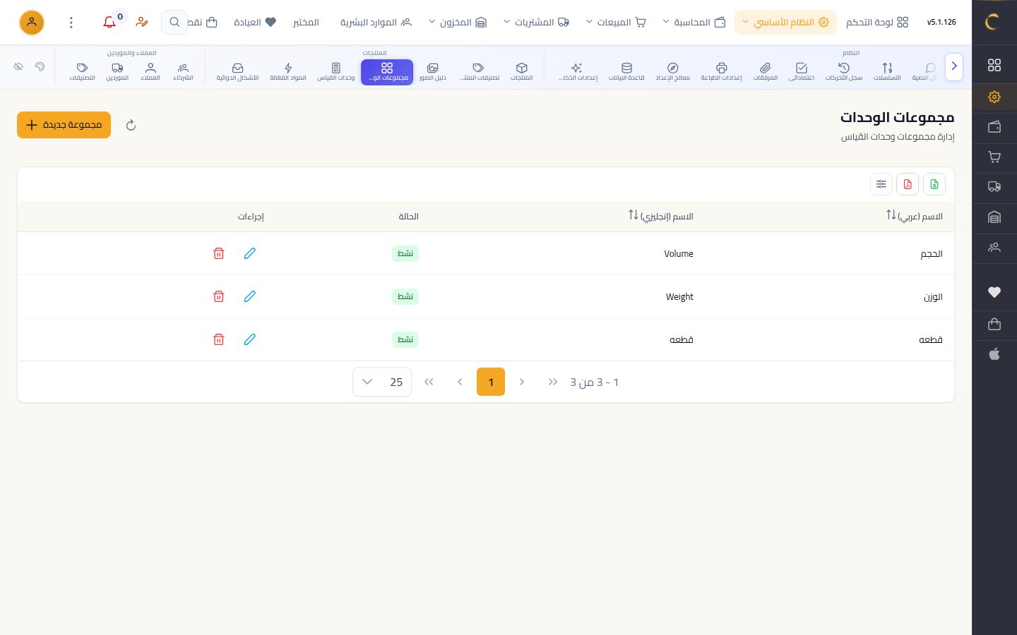
Task: Expand the المخزون inventory menu
Action: click(458, 23)
